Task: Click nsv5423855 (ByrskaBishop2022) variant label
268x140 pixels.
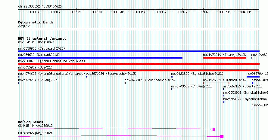Action: click(197, 74)
